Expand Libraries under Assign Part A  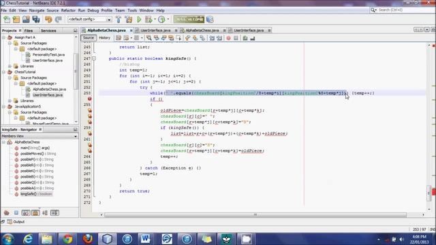point(10,66)
